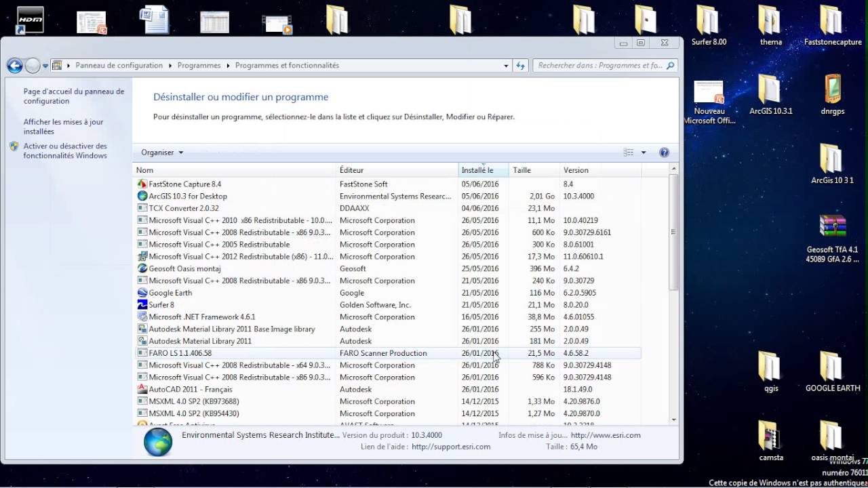868x488 pixels.
Task: Click the program list vertical scrollbar
Action: 673,232
